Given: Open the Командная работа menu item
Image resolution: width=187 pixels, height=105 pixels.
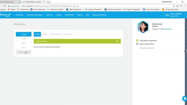Looking at the screenshot, I should (x=99, y=15).
